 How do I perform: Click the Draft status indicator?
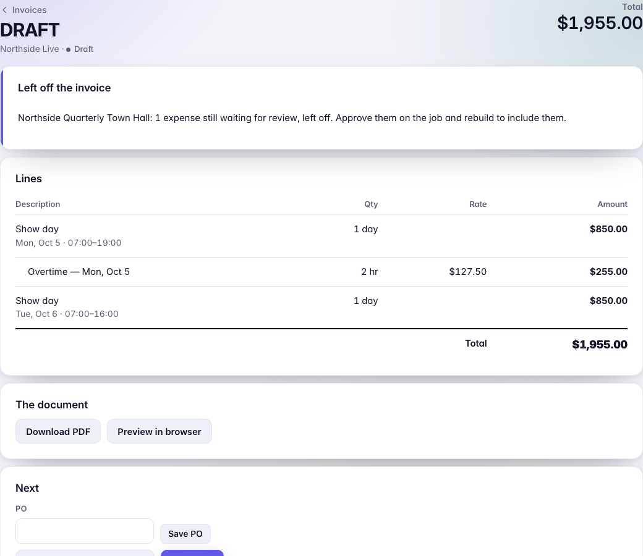point(80,49)
